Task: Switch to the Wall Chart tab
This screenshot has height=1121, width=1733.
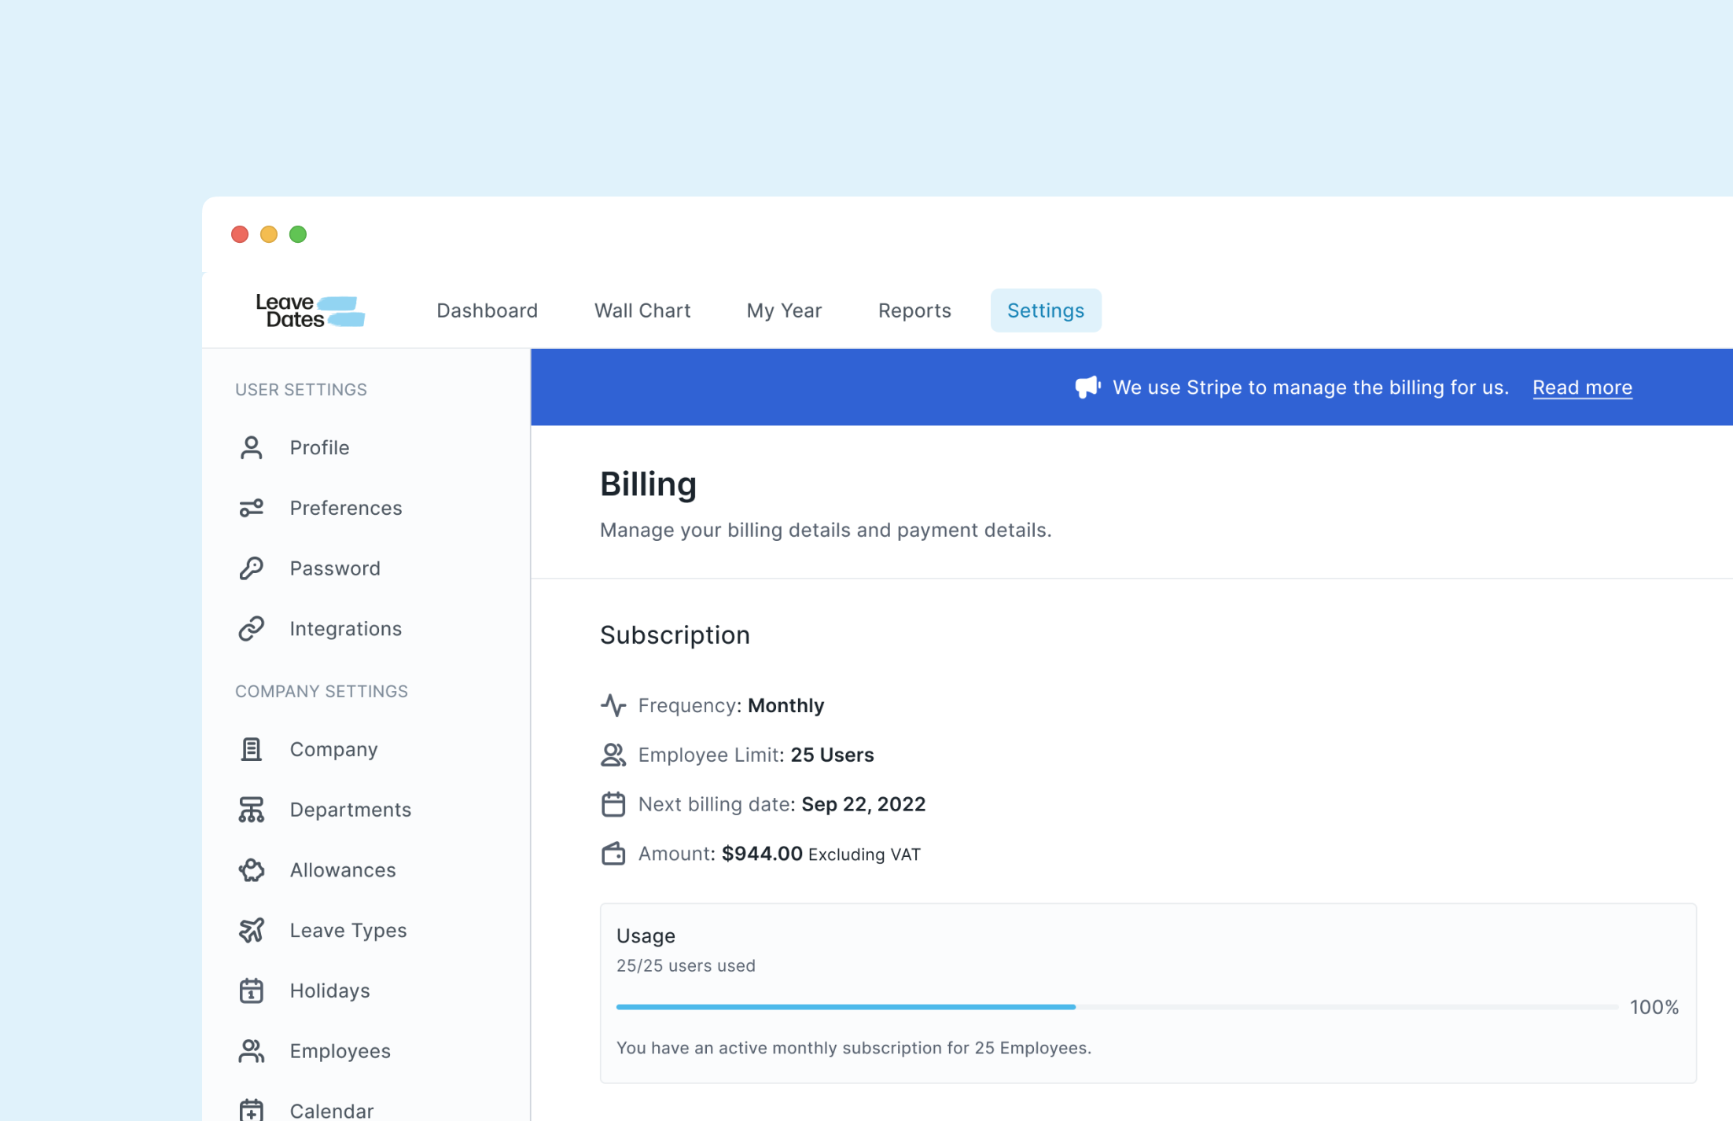Action: (x=642, y=310)
